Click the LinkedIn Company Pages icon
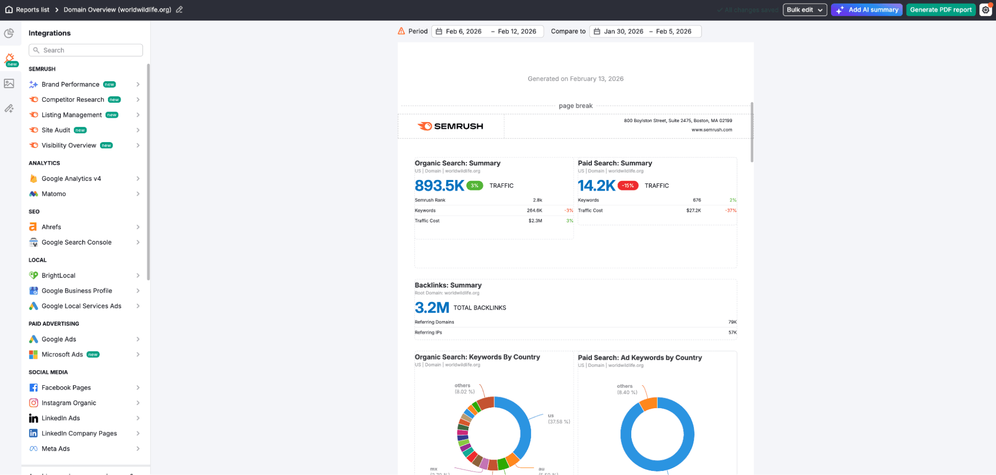Screen dimensions: 996x475 click(33, 433)
